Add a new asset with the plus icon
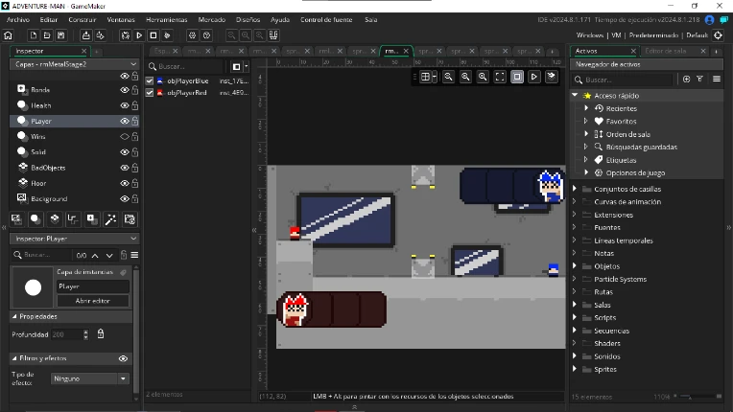 [686, 80]
